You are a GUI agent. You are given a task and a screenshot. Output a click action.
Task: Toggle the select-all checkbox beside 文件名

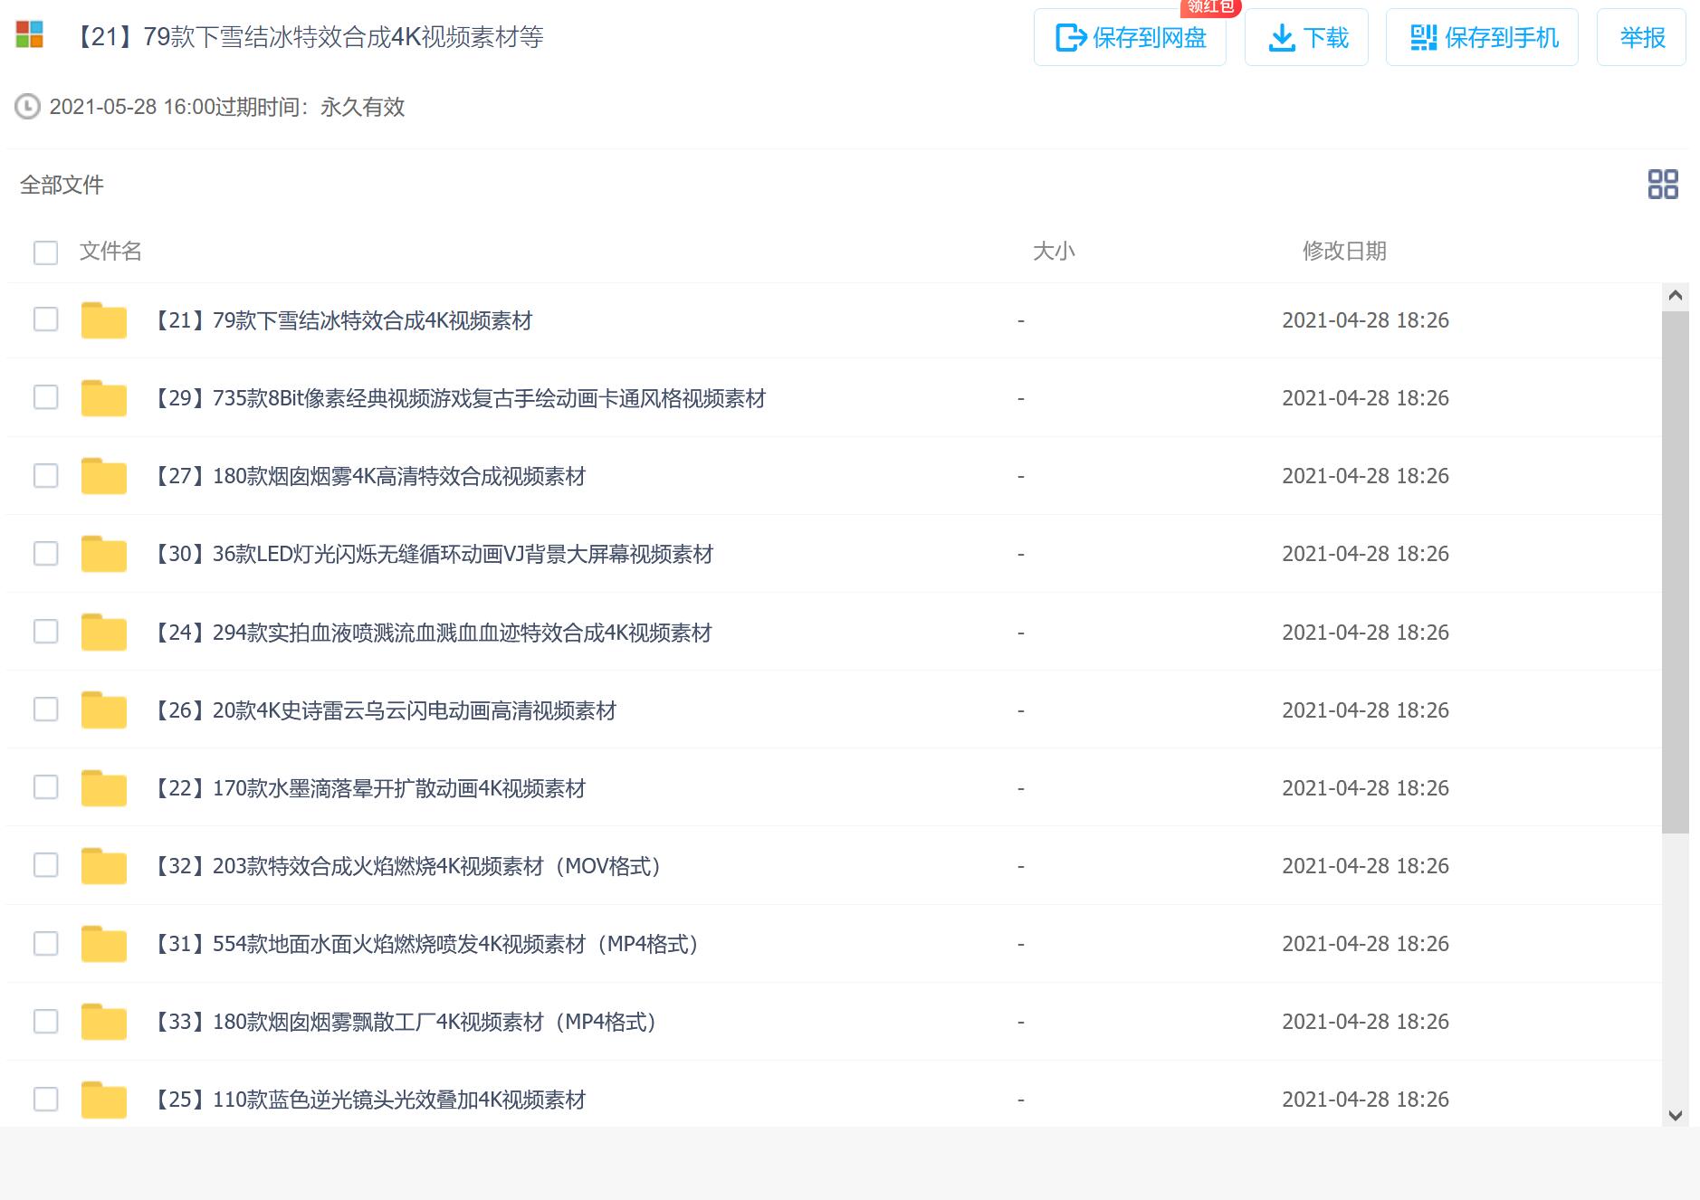tap(45, 252)
